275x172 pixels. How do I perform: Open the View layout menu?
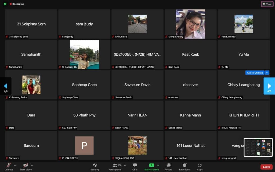(267, 4)
